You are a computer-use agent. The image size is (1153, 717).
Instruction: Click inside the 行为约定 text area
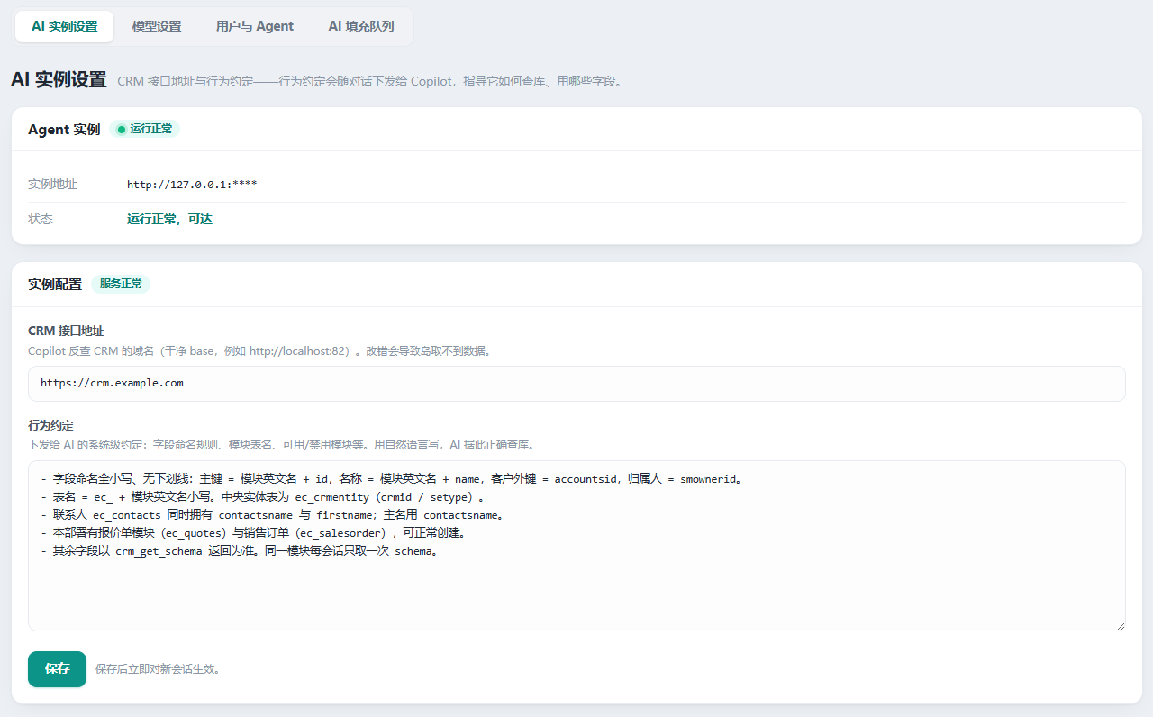pos(576,546)
